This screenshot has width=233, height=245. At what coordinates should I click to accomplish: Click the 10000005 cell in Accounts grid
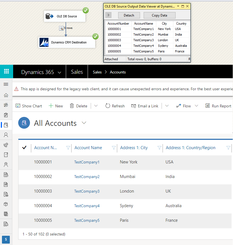pyautogui.click(x=43, y=220)
